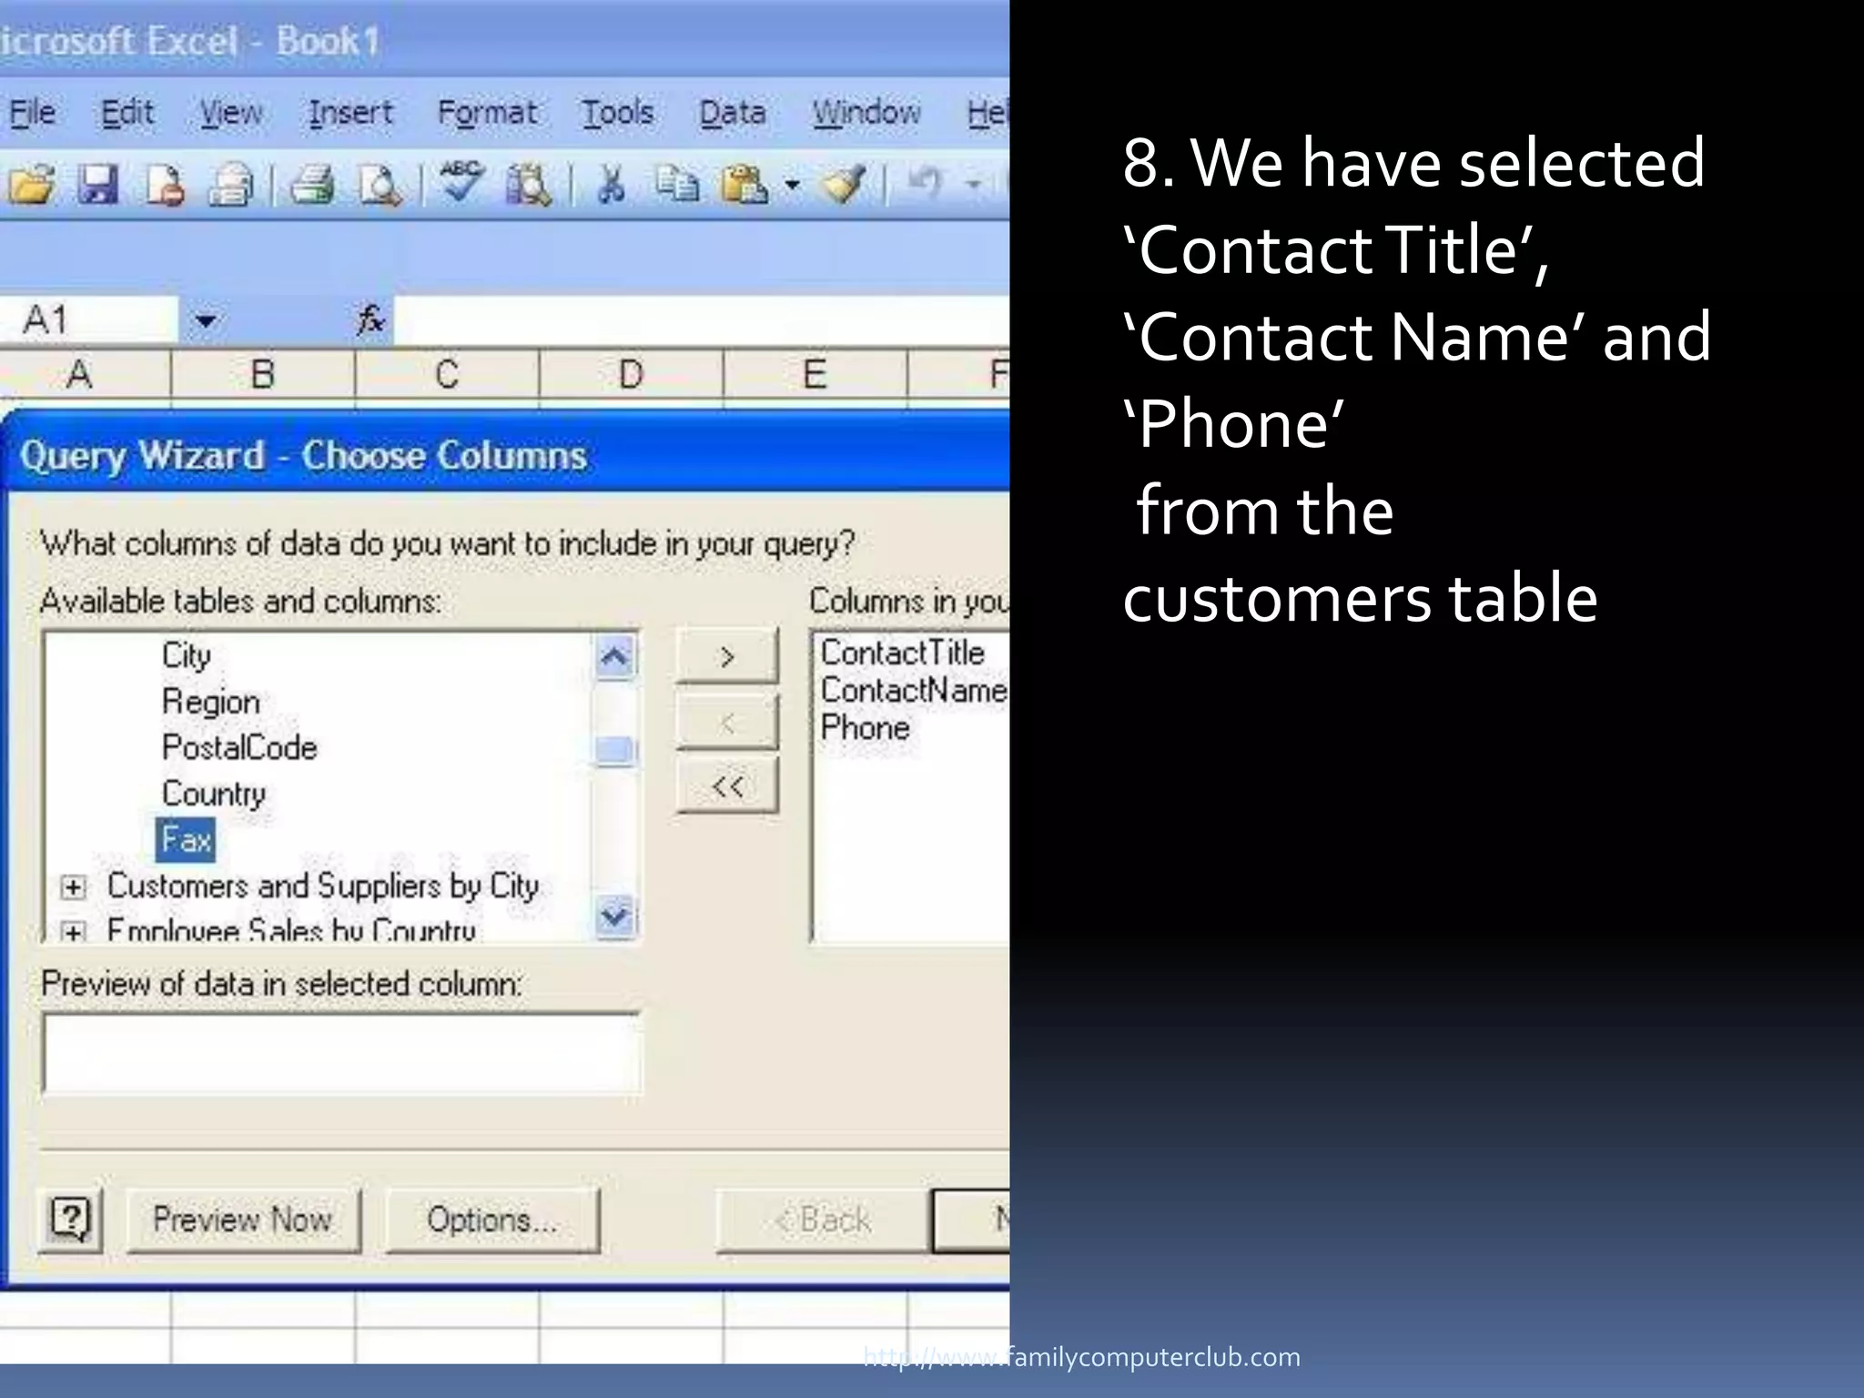Select the Format Painter brush icon
The image size is (1864, 1398).
843,184
